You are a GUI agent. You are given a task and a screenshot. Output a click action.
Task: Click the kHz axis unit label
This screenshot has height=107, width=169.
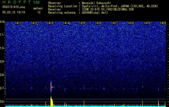coord(2,22)
